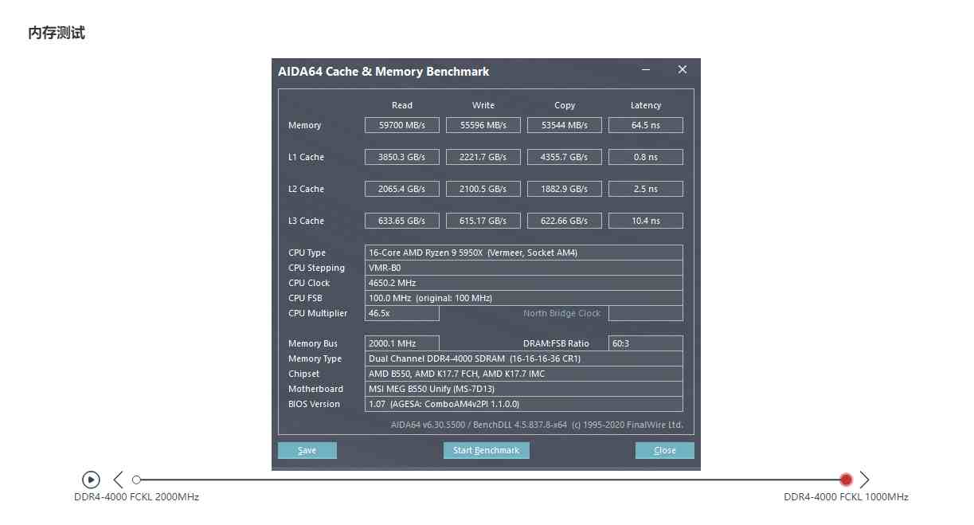This screenshot has height=525, width=974.
Task: Click the L1 Cache Copy value 4355.7 GB/s
Action: 565,157
